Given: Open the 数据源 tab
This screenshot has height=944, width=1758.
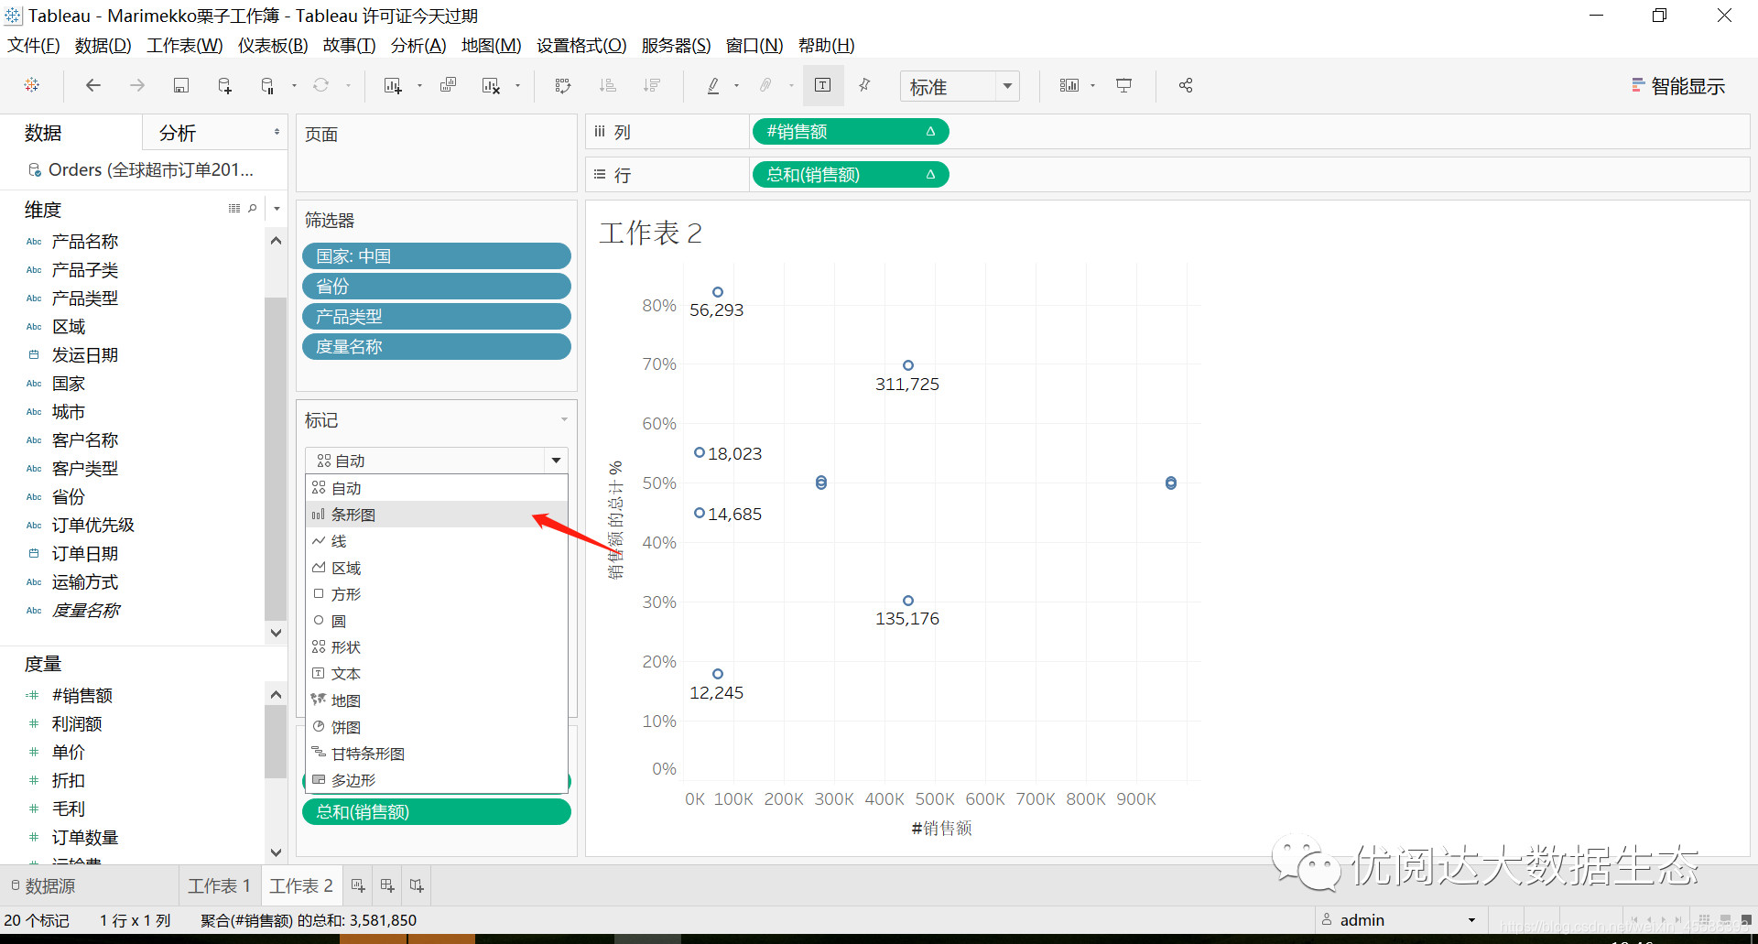Looking at the screenshot, I should (43, 886).
